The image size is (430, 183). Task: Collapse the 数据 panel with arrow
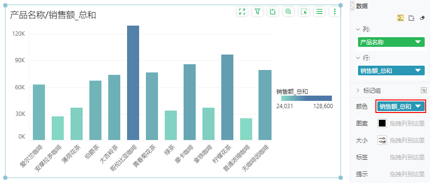point(352,6)
